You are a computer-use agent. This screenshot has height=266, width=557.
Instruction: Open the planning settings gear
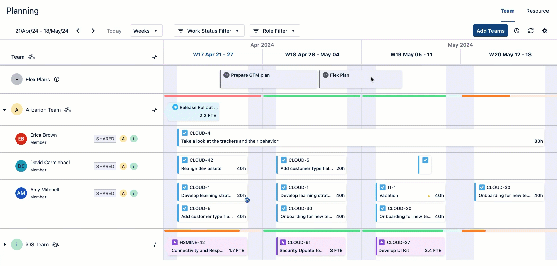[545, 31]
